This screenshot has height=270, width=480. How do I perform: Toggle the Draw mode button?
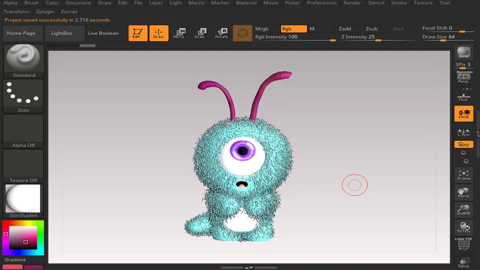click(159, 33)
